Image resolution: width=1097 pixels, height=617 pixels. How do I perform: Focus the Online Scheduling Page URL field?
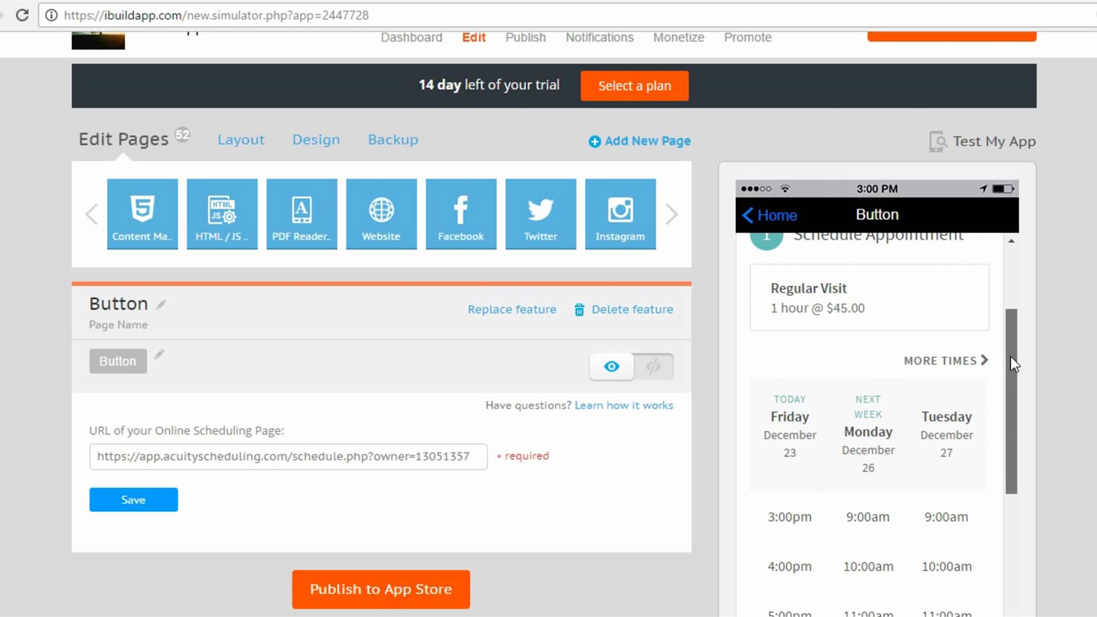click(289, 456)
